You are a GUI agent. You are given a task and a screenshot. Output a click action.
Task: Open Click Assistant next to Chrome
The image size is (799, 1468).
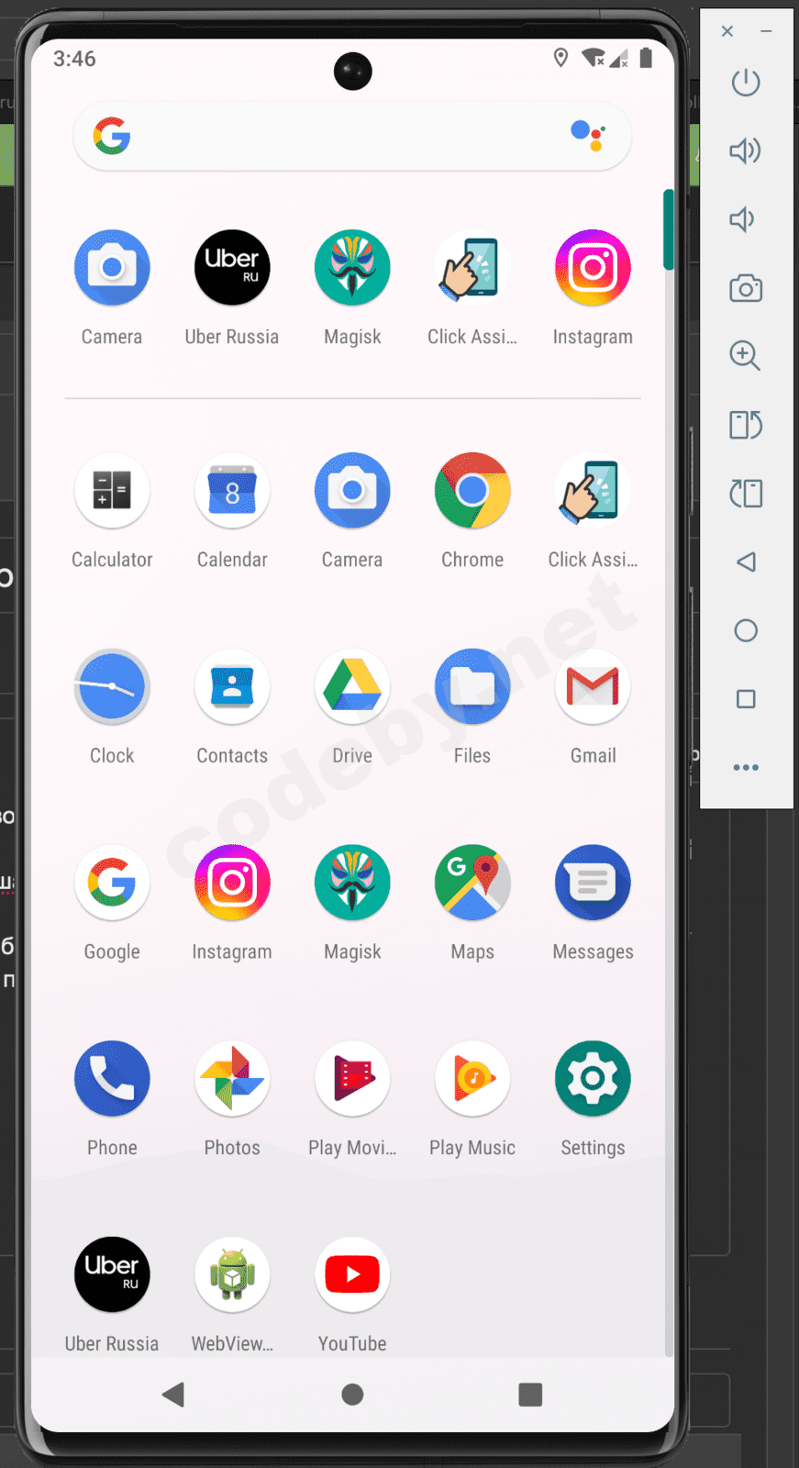(593, 491)
